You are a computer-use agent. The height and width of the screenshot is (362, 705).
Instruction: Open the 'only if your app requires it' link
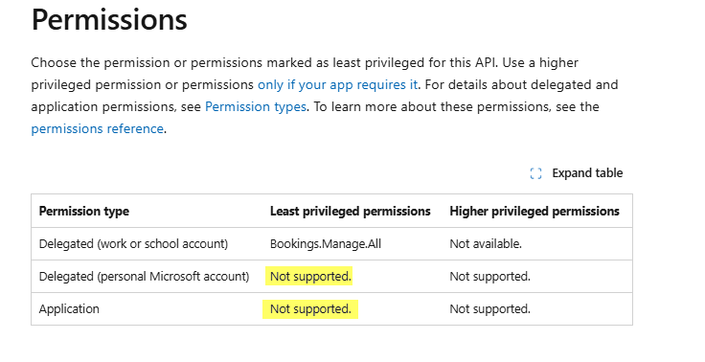pyautogui.click(x=338, y=84)
